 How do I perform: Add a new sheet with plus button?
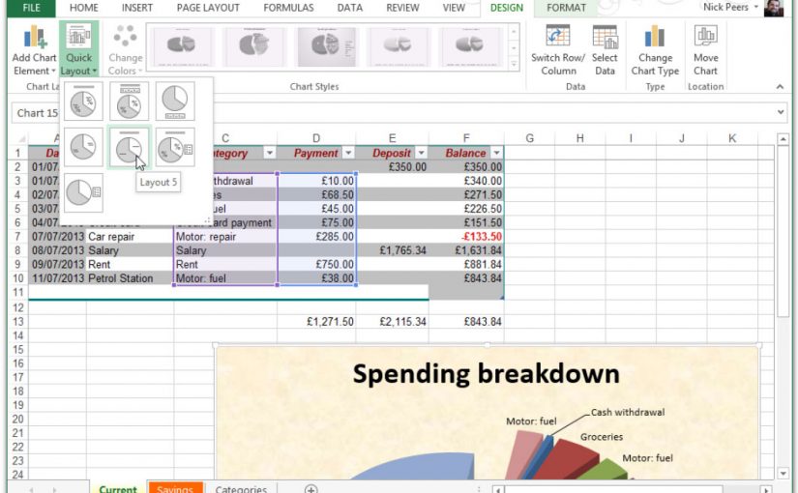pos(310,489)
